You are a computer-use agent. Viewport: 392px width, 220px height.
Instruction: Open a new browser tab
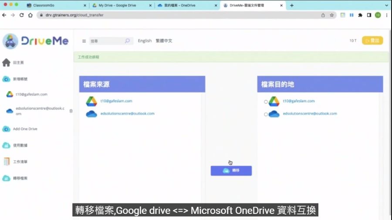tap(292, 5)
